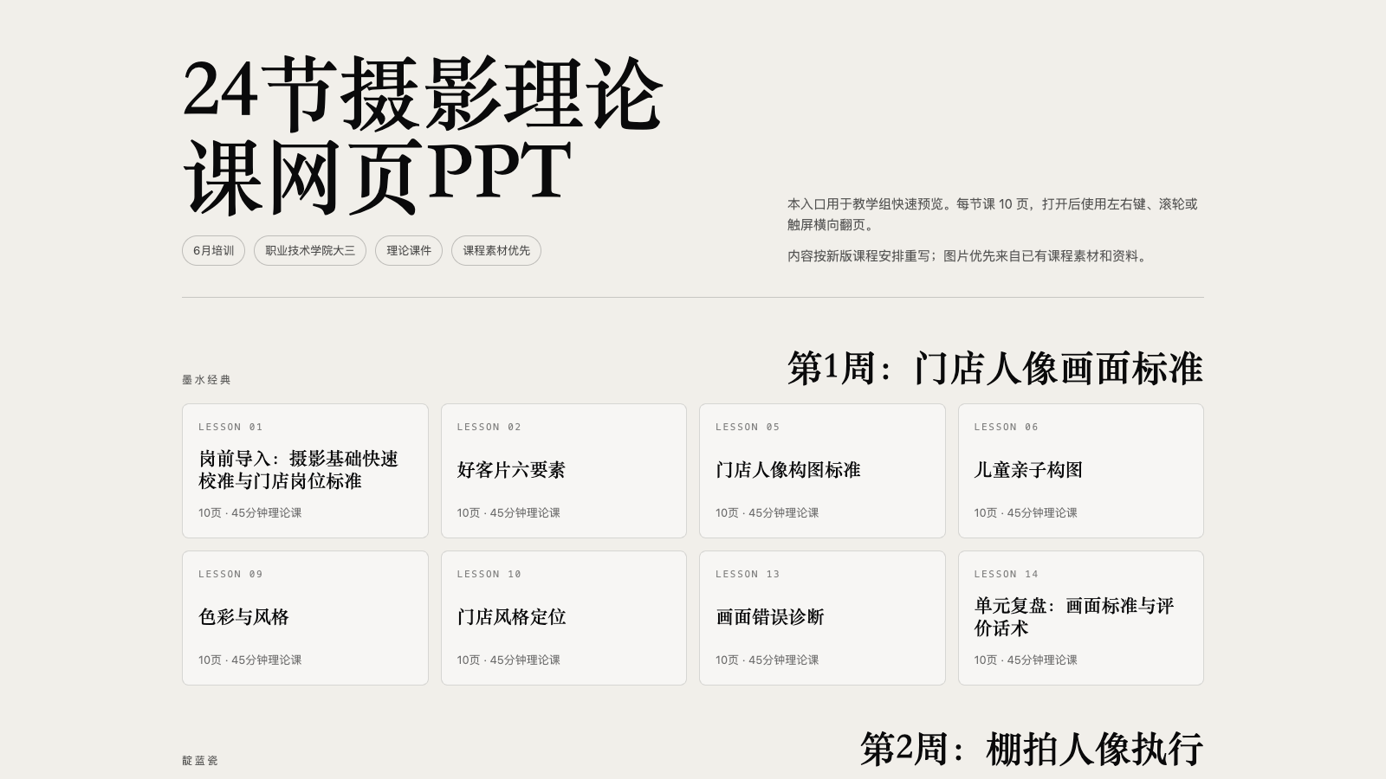Click the intro paragraph starting 本入口用于教学组

(x=993, y=215)
